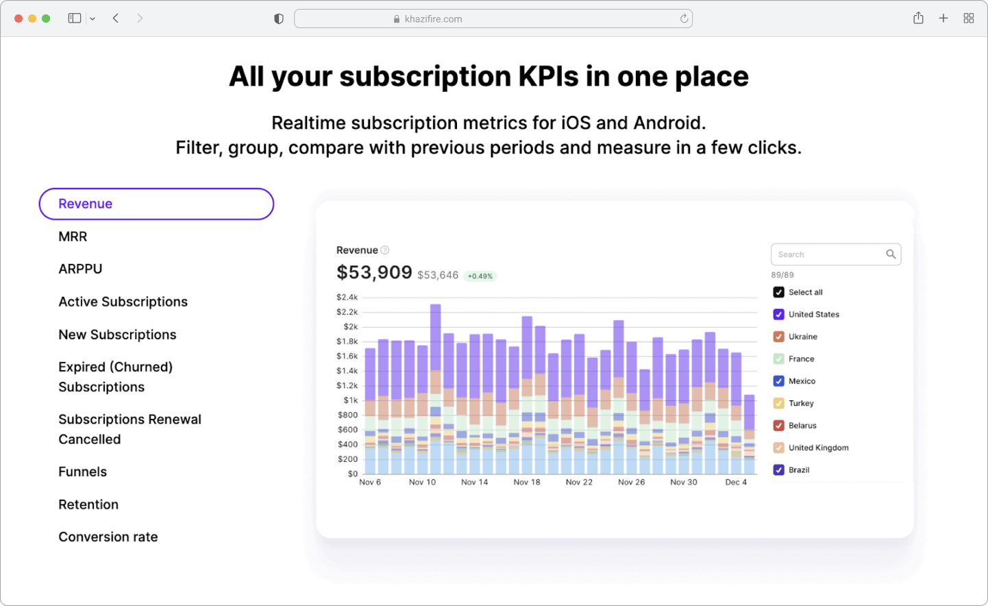This screenshot has width=988, height=606.
Task: Click the Retention link
Action: point(88,504)
